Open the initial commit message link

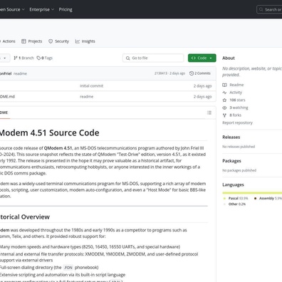pos(91,86)
